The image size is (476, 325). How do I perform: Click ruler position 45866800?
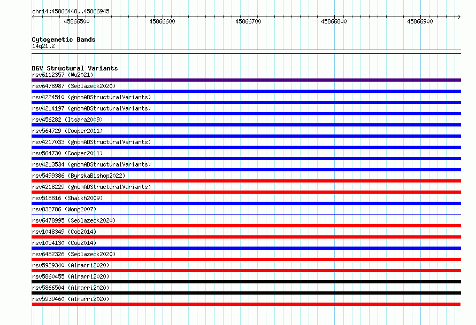point(334,21)
